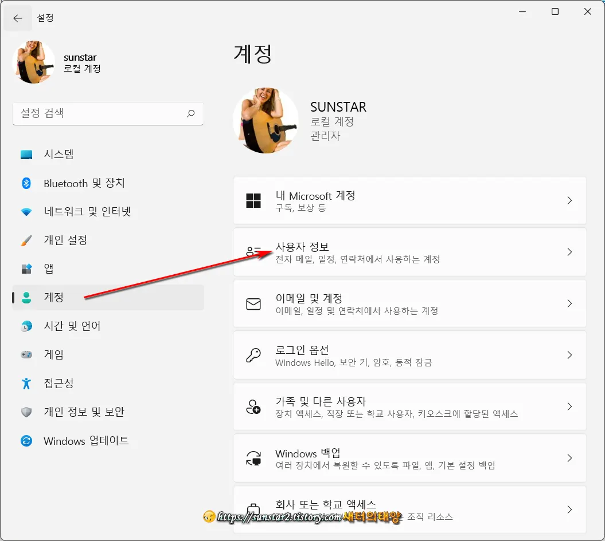Click the 개인 설정 brush icon
This screenshot has height=541, width=605.
coord(26,240)
